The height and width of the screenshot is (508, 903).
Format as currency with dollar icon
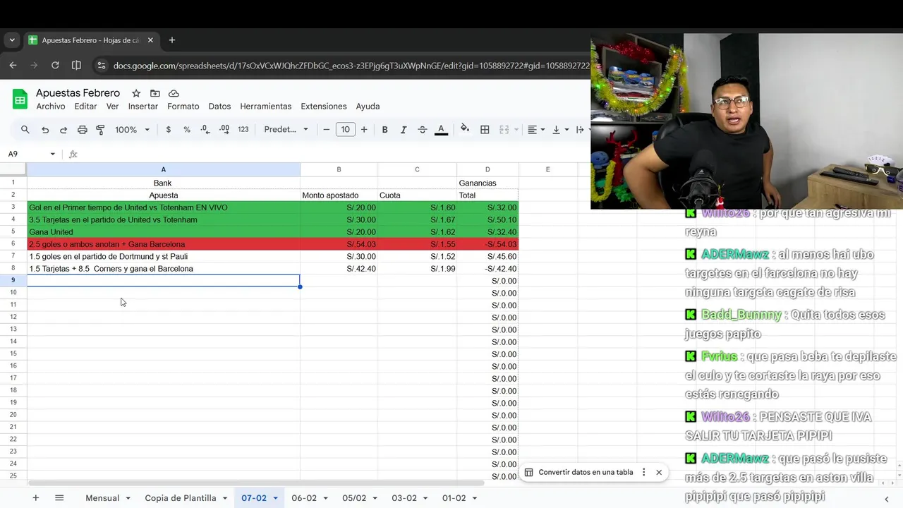coord(168,130)
